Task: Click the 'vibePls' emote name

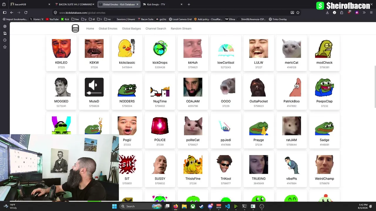Action: [291, 179]
